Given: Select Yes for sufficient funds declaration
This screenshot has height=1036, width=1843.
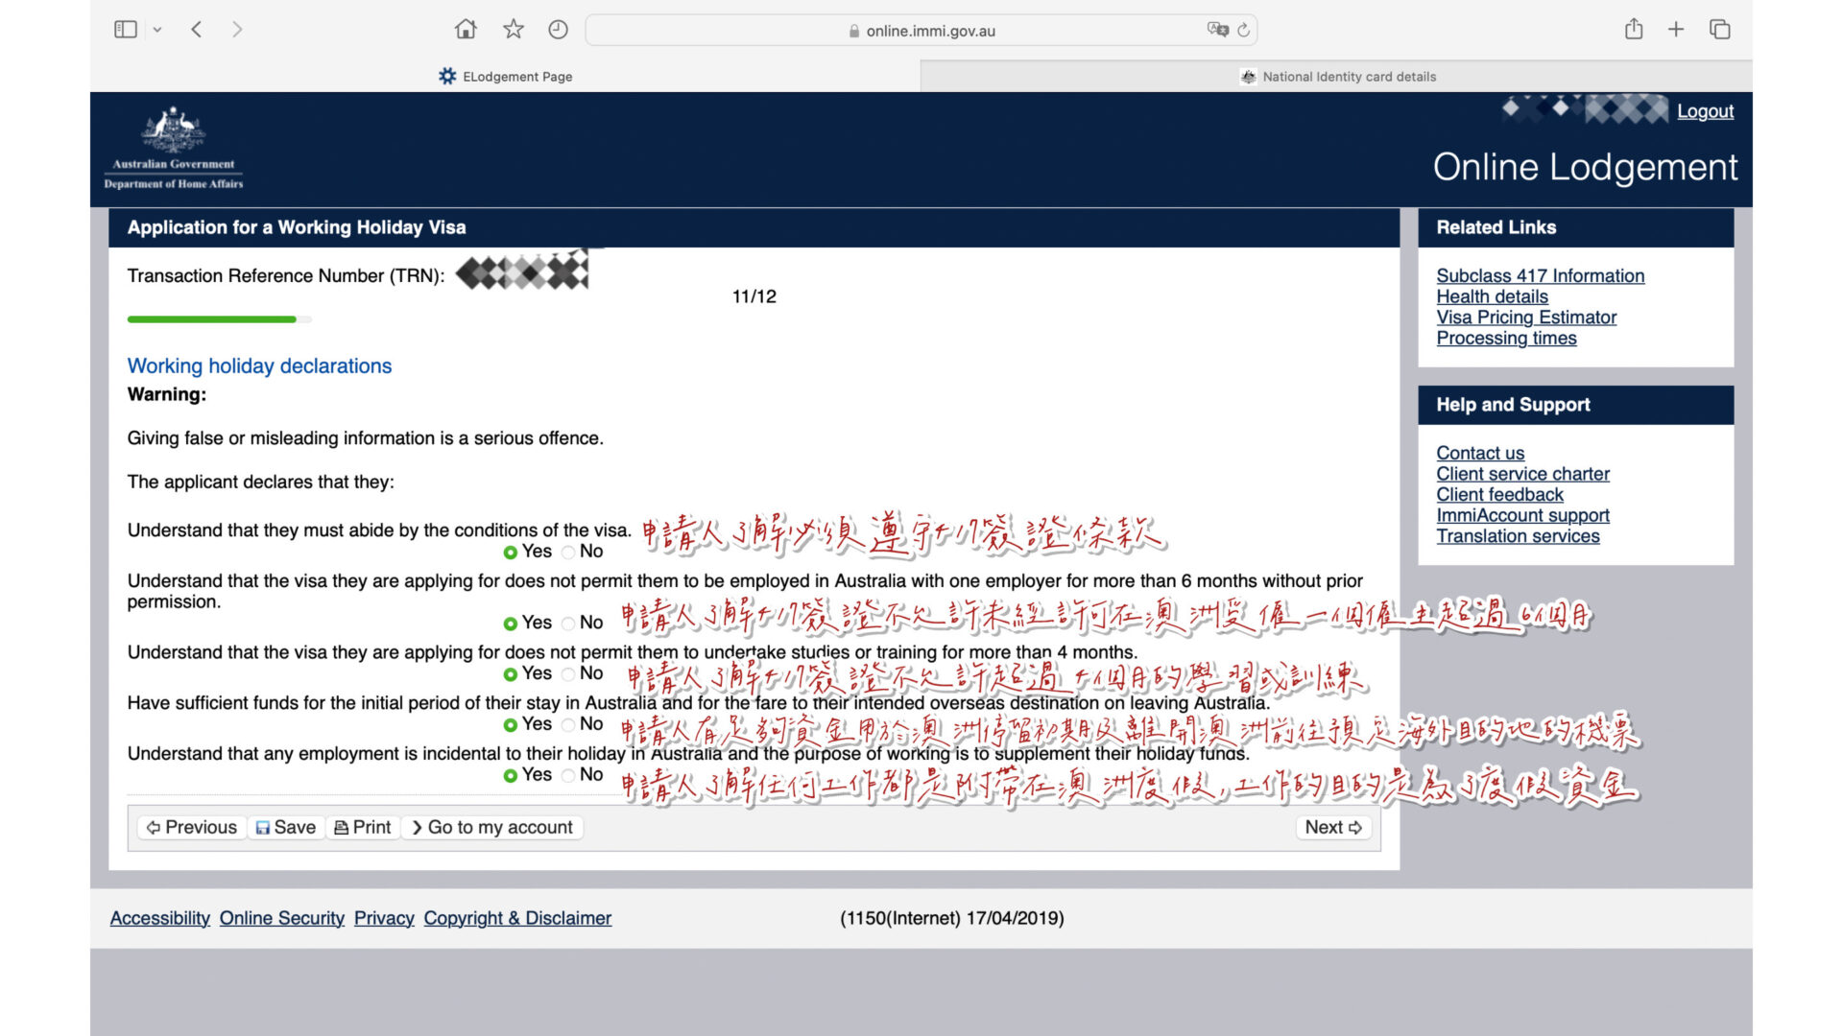Looking at the screenshot, I should point(511,725).
